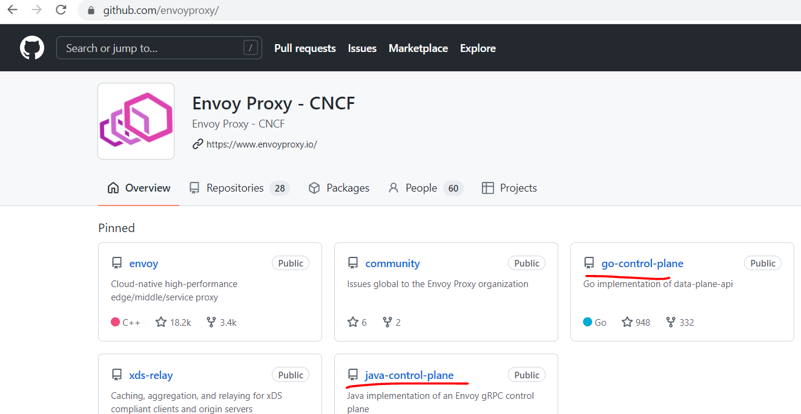Go back with browser back arrow
Screen dimensions: 801x414
pos(12,10)
